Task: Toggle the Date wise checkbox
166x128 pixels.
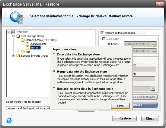Action: [x=104, y=39]
